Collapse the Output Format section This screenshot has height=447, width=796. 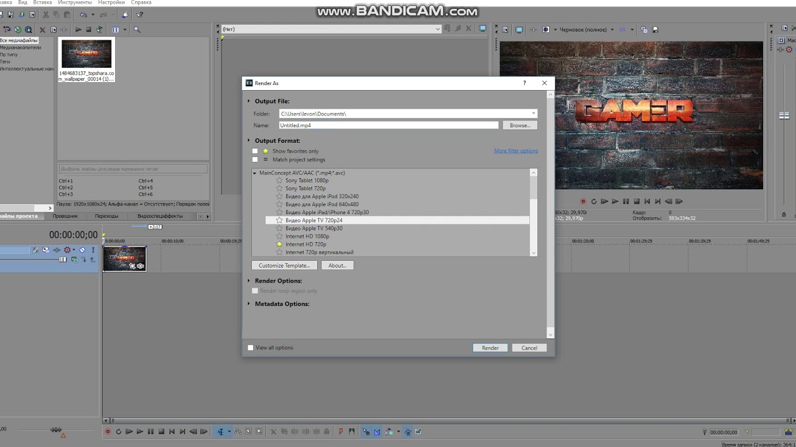pos(249,141)
